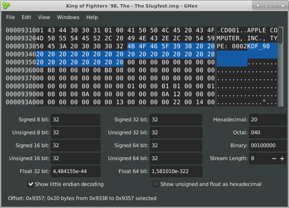Image resolution: width=289 pixels, height=208 pixels.
Task: Maximize the GHex window
Action: [275, 6]
